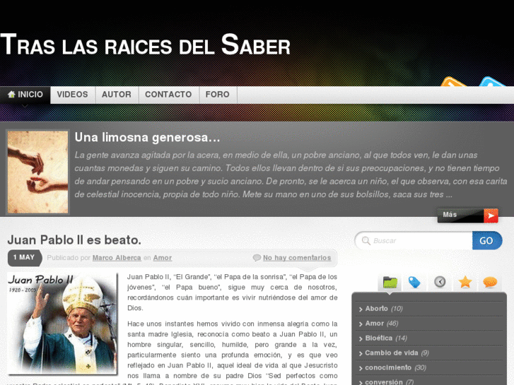This screenshot has height=385, width=514.
Task: Open the praying hands featured thumbnail
Action: [37, 172]
